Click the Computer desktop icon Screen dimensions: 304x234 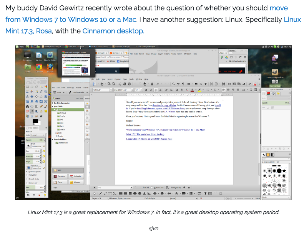click(x=28, y=56)
